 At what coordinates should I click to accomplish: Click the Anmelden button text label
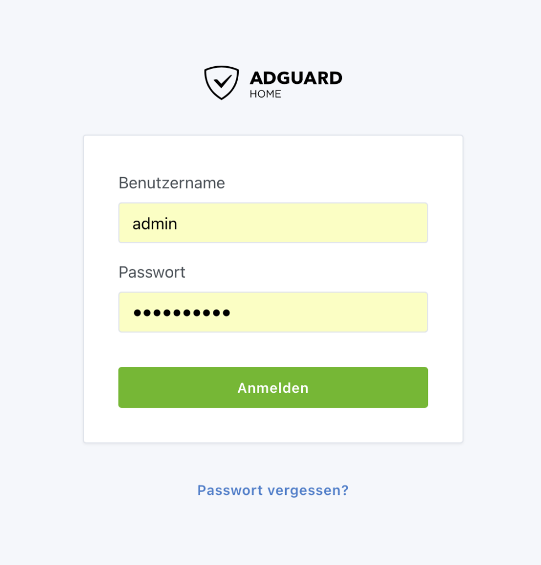pos(273,387)
